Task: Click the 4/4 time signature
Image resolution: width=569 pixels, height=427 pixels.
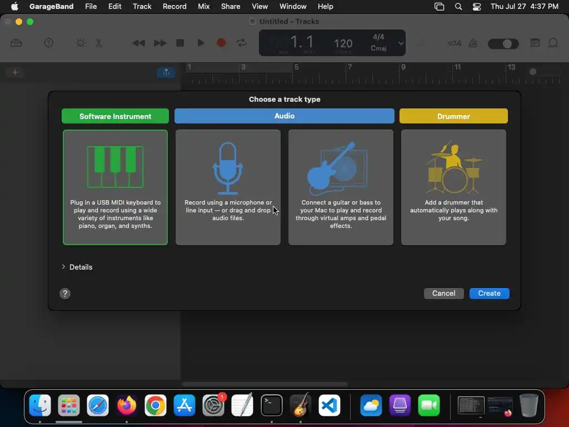Action: (378, 37)
